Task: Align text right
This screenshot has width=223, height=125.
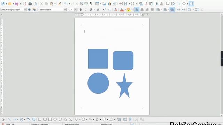Action: tap(147, 10)
